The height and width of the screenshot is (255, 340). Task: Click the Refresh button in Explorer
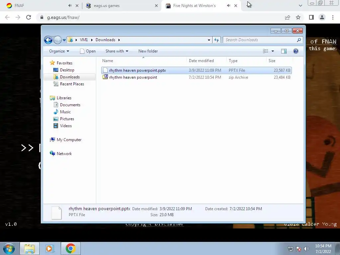click(216, 40)
